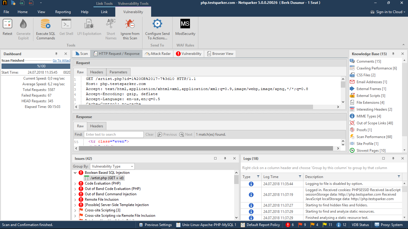Viewport: 408px width, 229px height.
Task: Open Out of Scope Links [48]
Action: [372, 123]
